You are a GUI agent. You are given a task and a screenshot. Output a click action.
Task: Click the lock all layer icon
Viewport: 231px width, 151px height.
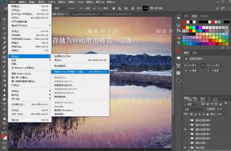pyautogui.click(x=208, y=114)
